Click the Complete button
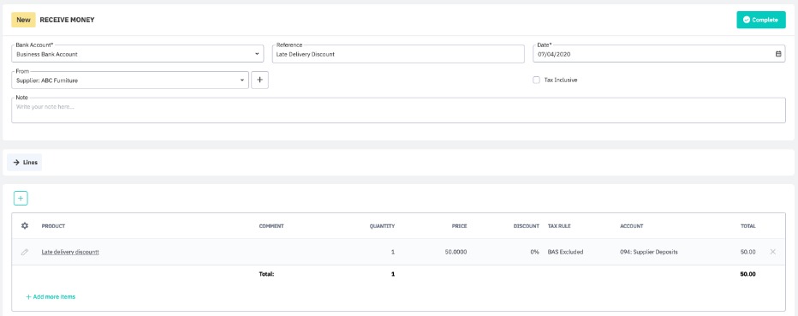Viewport: 798px width, 316px height. (761, 20)
